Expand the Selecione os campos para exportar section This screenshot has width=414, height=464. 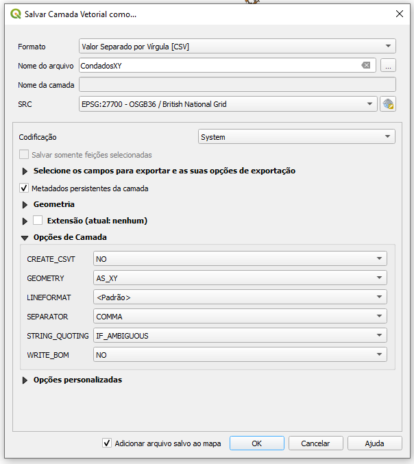(x=25, y=171)
